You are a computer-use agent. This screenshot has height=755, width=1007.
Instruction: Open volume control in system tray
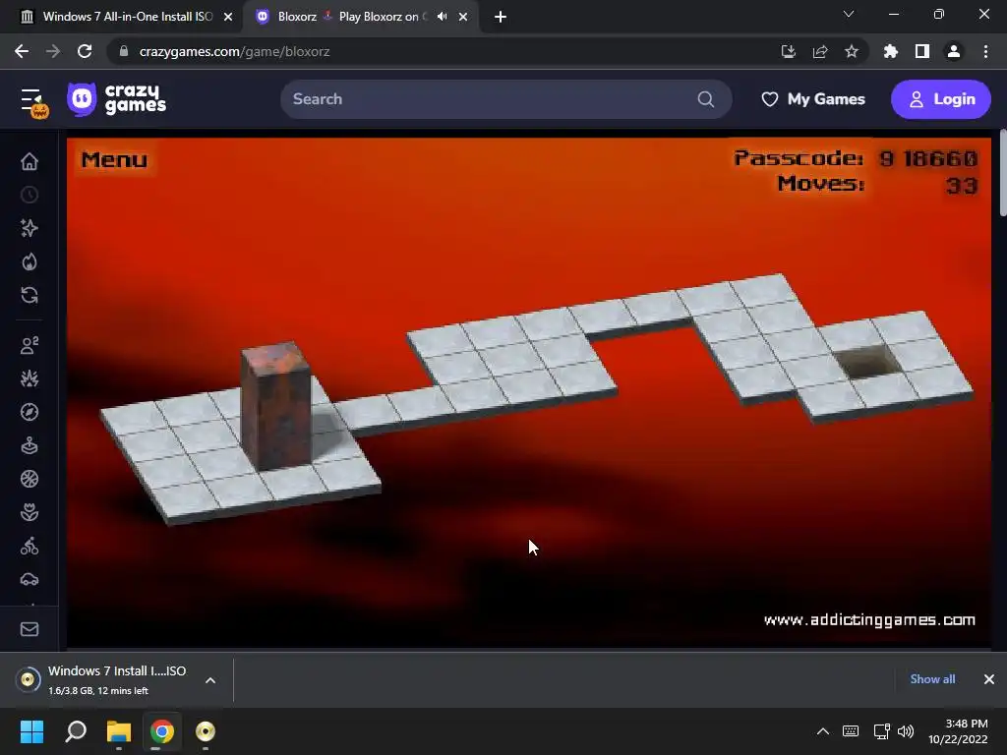click(x=906, y=731)
